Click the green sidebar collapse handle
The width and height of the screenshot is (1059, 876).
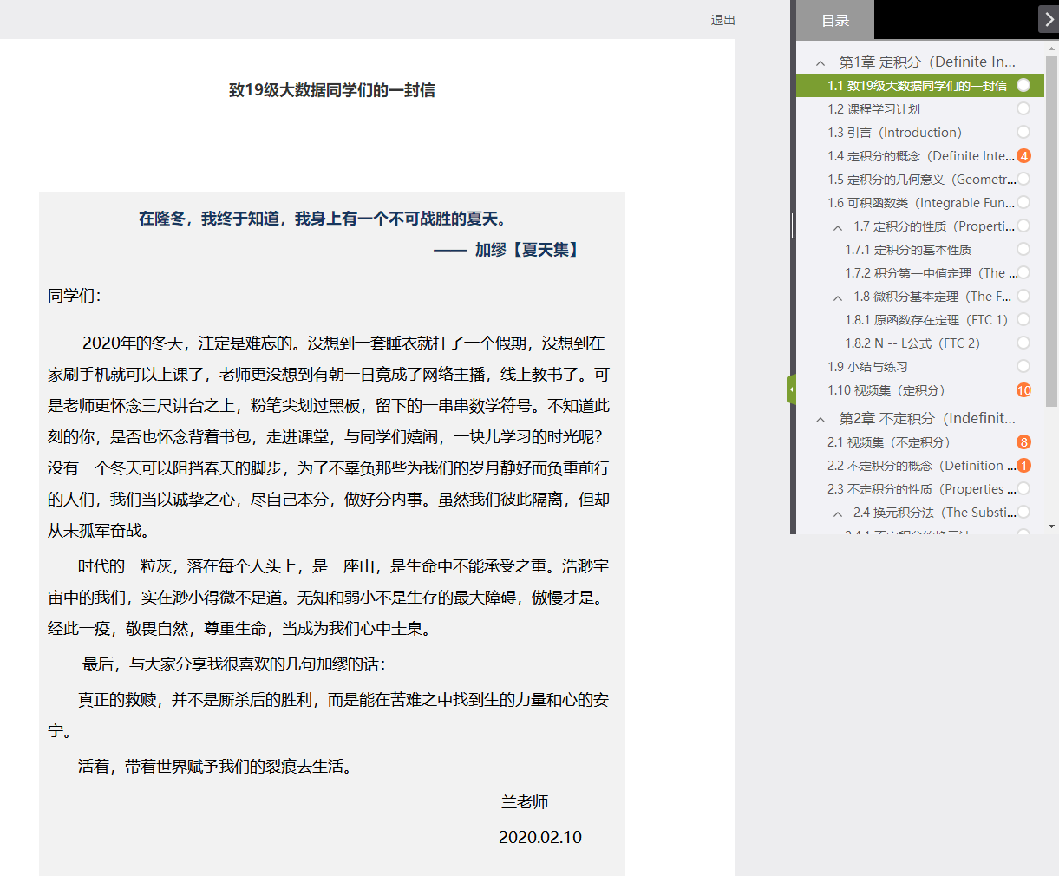(791, 389)
